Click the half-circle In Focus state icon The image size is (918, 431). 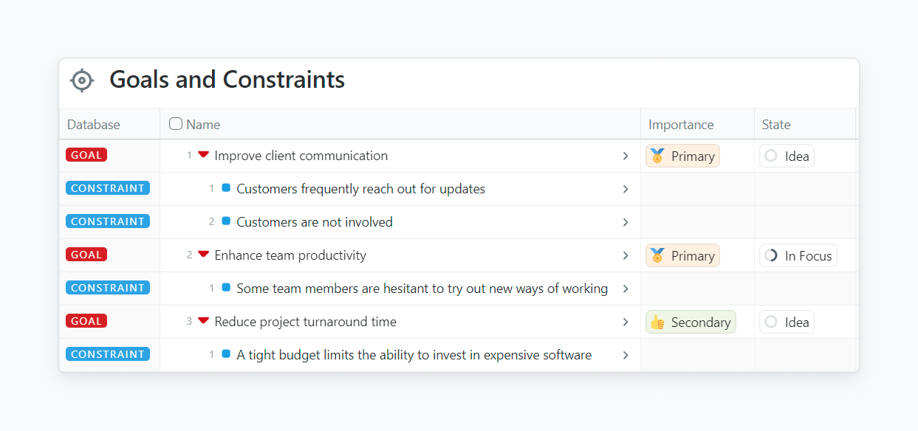(771, 255)
